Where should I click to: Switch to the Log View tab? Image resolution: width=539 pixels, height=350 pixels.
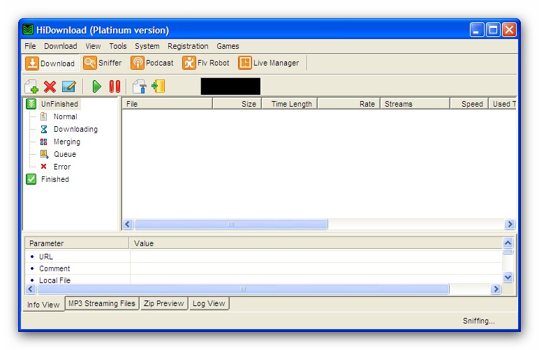[209, 303]
